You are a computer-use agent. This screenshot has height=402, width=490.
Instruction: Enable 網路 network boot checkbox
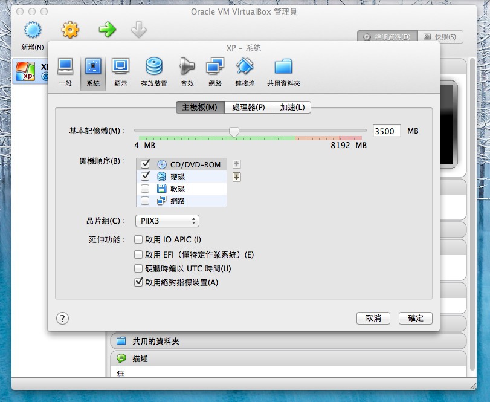click(x=145, y=201)
